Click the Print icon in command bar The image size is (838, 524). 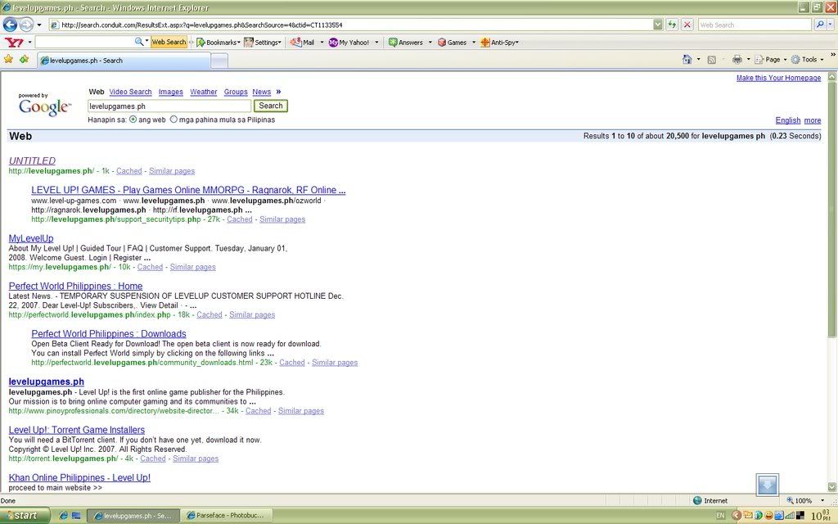tap(737, 60)
